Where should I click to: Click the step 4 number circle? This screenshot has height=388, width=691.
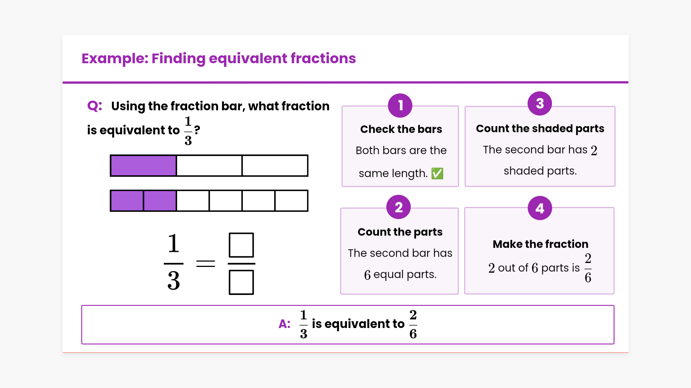coord(539,208)
